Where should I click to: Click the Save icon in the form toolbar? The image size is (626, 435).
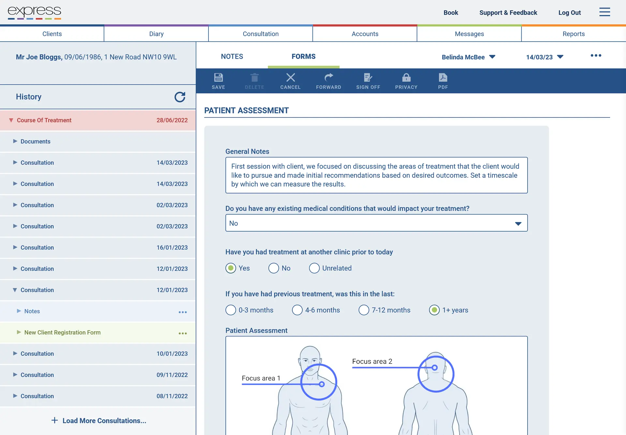(x=218, y=81)
